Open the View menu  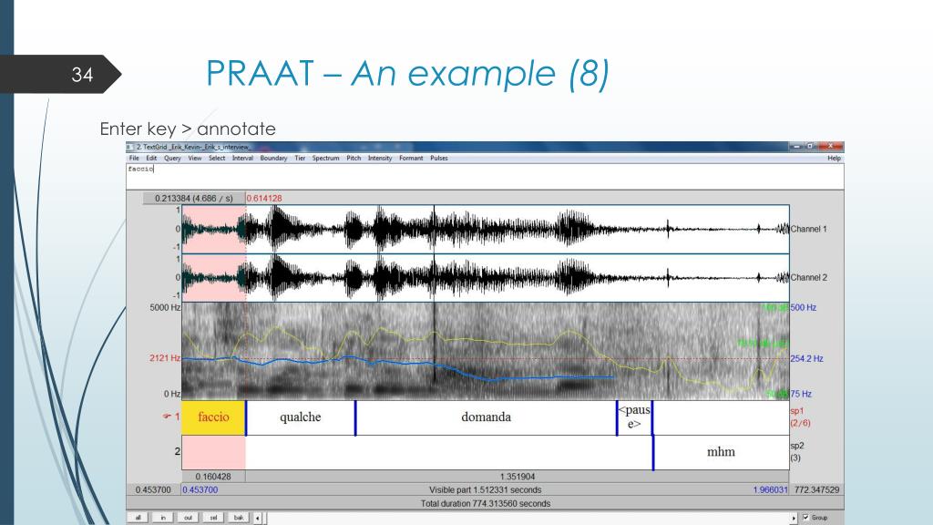click(x=195, y=159)
